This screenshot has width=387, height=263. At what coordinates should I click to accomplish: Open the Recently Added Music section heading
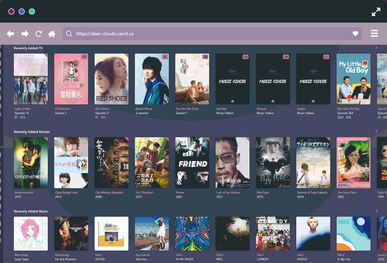[x=31, y=211]
